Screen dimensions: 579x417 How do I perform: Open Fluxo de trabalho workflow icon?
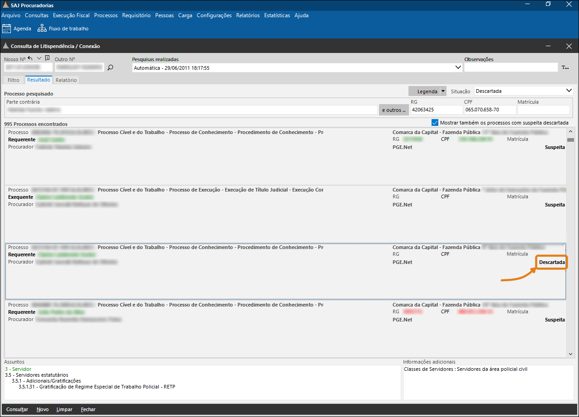(x=42, y=29)
